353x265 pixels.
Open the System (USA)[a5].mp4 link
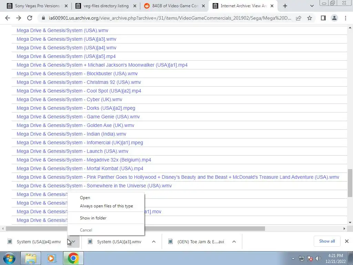pos(66,56)
